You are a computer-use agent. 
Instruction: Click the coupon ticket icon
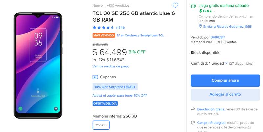(95, 77)
